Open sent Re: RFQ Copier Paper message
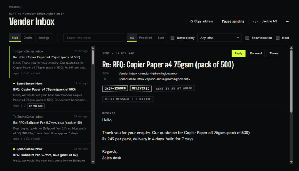 coord(50,62)
